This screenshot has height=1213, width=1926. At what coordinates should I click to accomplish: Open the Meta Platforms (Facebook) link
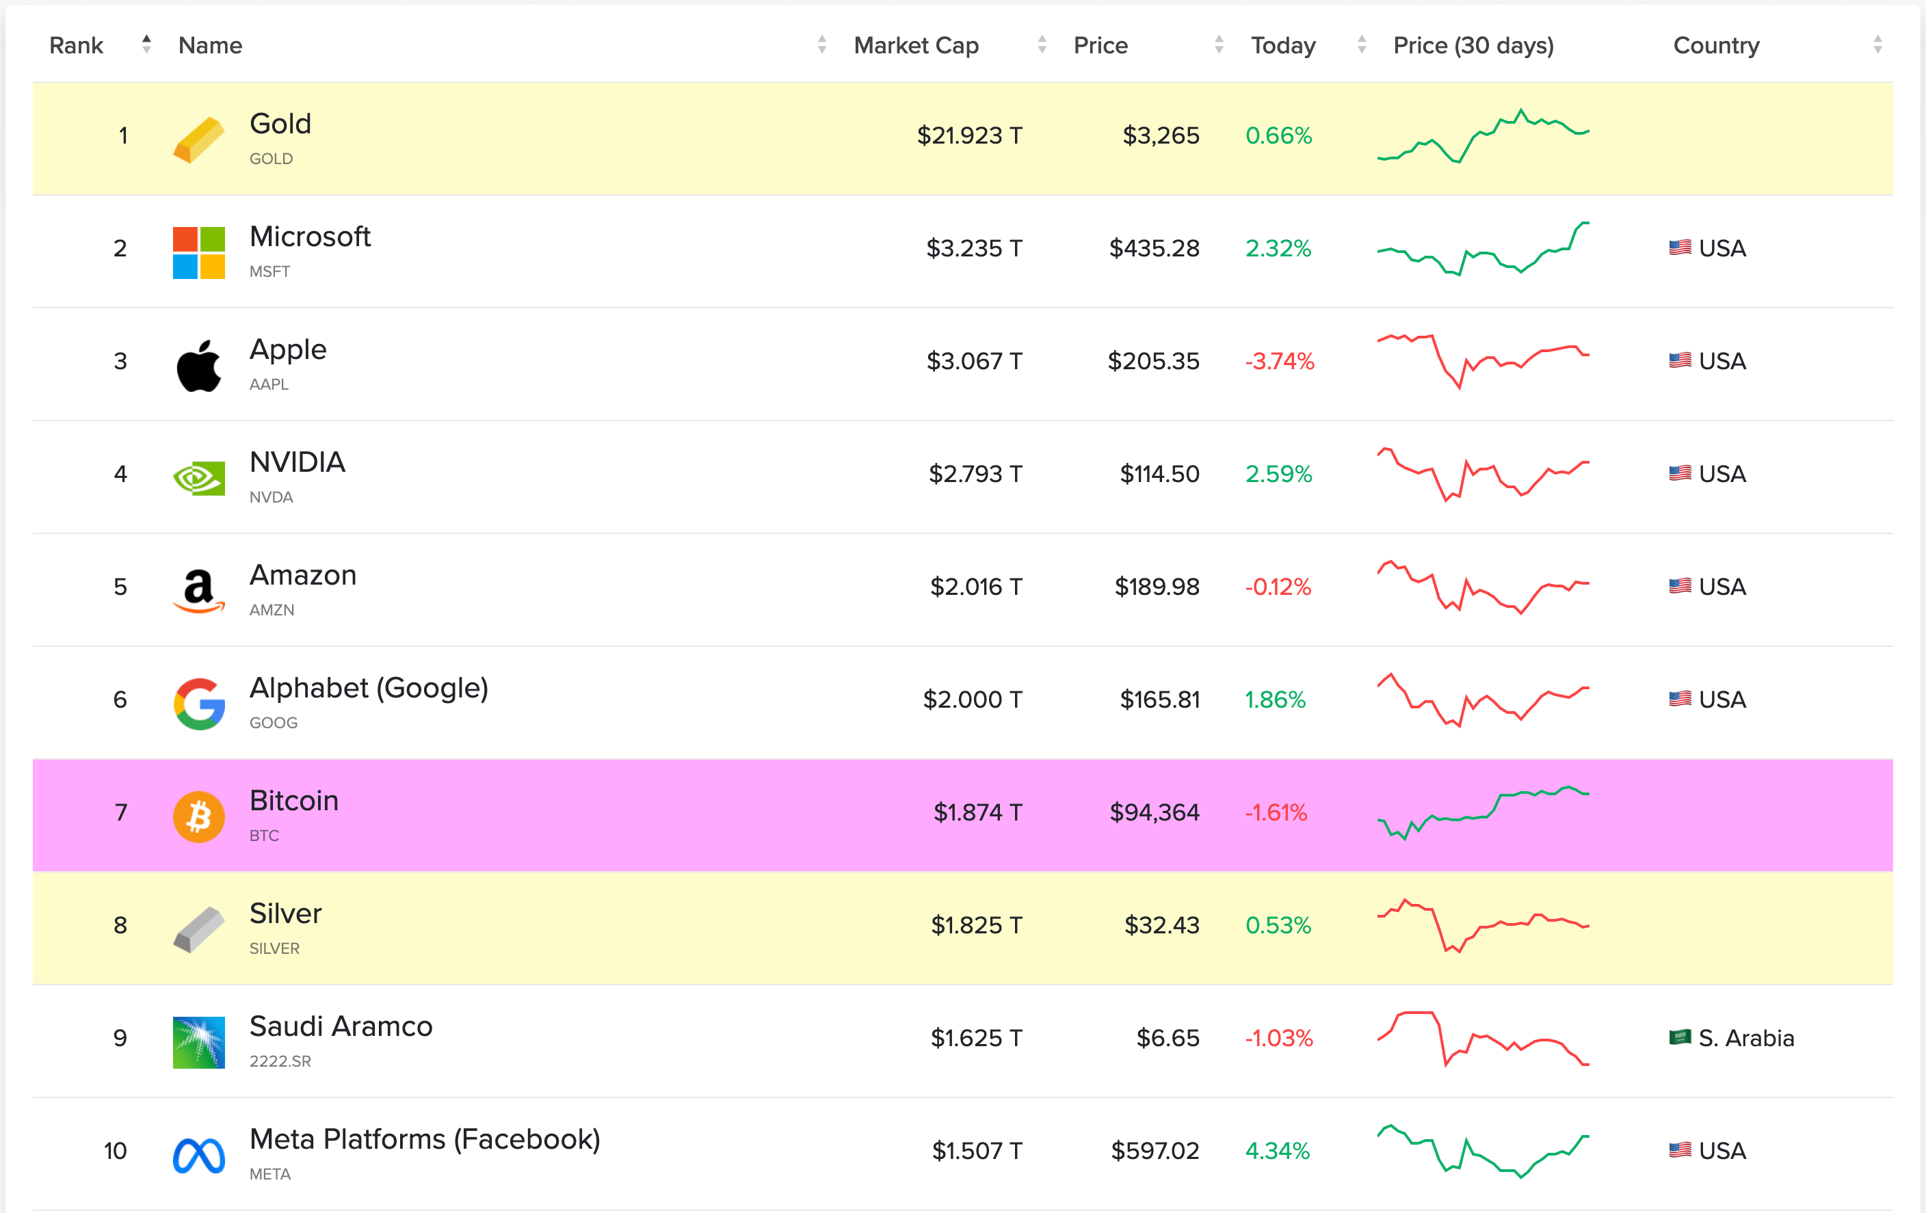pyautogui.click(x=424, y=1138)
